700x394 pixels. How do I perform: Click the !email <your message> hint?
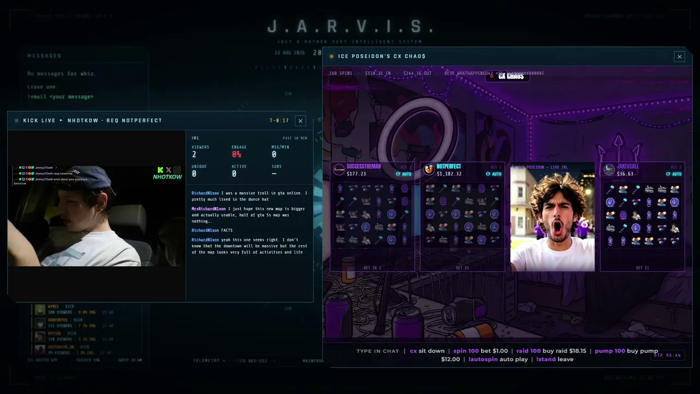coord(60,97)
